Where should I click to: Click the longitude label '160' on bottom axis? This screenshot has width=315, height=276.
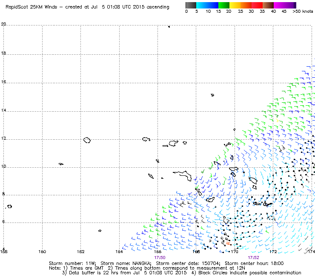[42, 251]
